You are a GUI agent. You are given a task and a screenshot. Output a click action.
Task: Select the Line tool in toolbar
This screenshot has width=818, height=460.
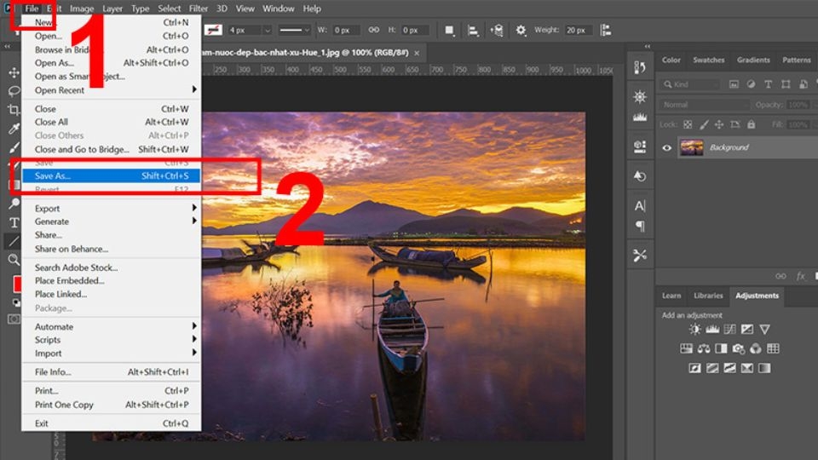[14, 241]
